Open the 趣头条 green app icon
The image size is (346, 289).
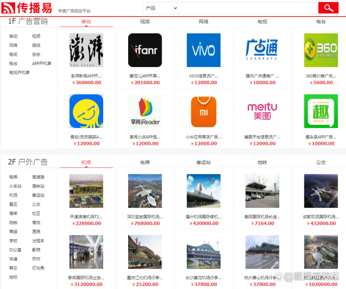click(321, 111)
